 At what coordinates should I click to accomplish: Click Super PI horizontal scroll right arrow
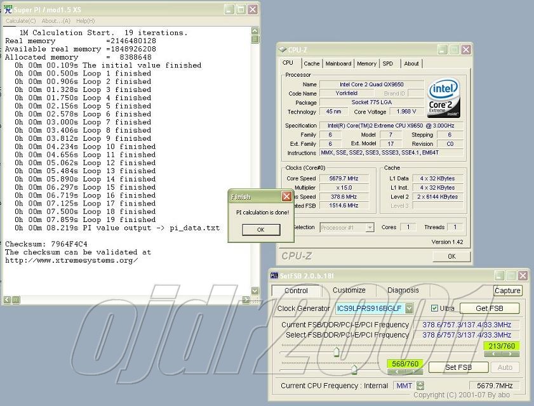click(x=246, y=300)
